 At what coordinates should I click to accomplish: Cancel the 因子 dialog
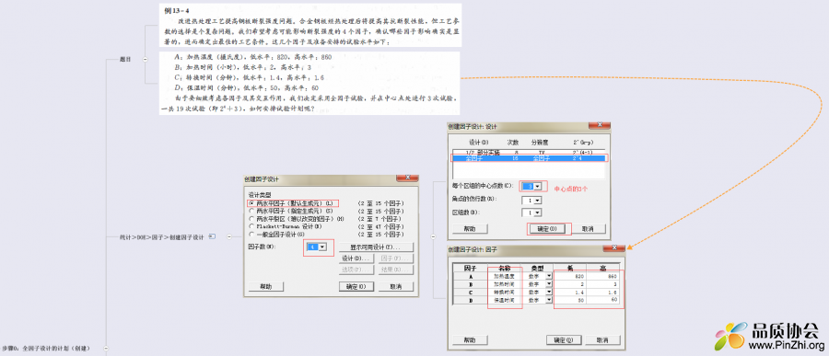[x=602, y=340]
